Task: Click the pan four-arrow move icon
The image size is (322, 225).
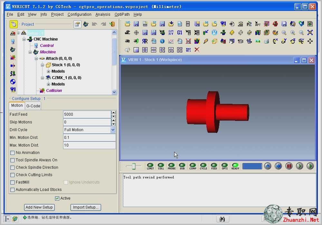Action: [x=310, y=41]
